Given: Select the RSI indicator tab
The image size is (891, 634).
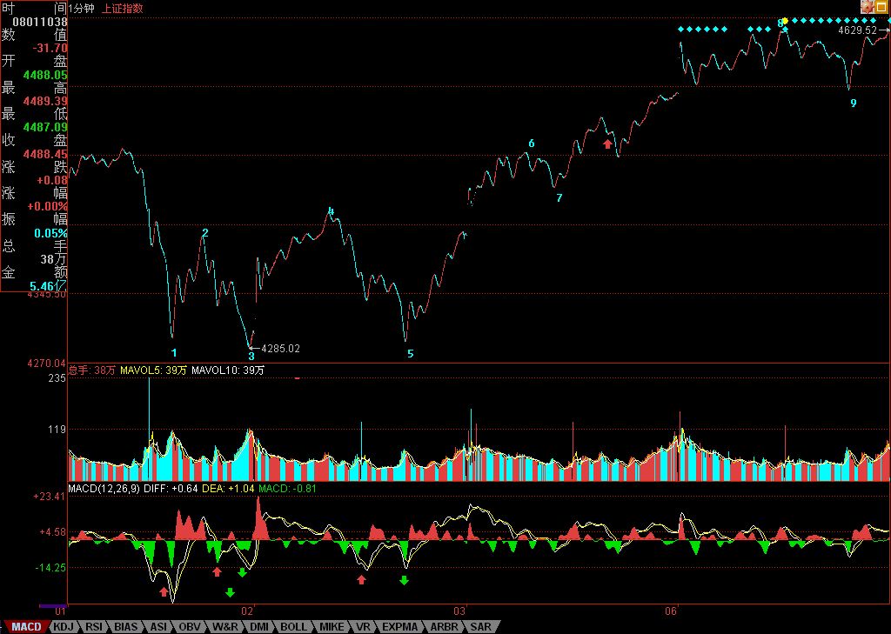Looking at the screenshot, I should click(95, 626).
